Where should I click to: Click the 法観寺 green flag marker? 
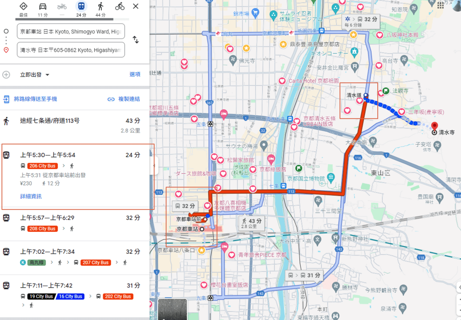[386, 91]
